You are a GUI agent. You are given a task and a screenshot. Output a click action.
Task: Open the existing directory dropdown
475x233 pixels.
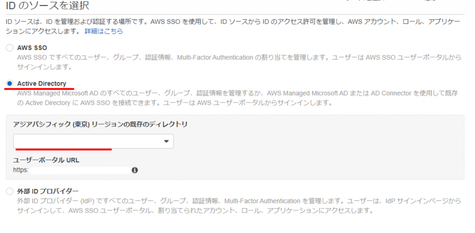click(93, 141)
